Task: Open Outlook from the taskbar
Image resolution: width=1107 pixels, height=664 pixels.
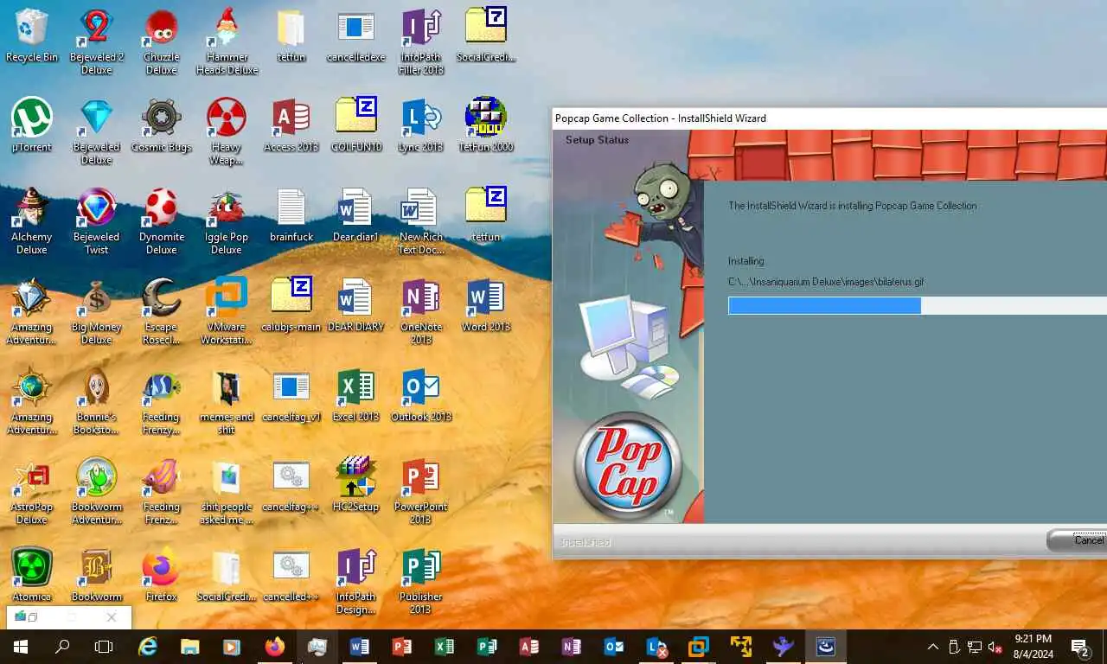Action: pyautogui.click(x=614, y=647)
